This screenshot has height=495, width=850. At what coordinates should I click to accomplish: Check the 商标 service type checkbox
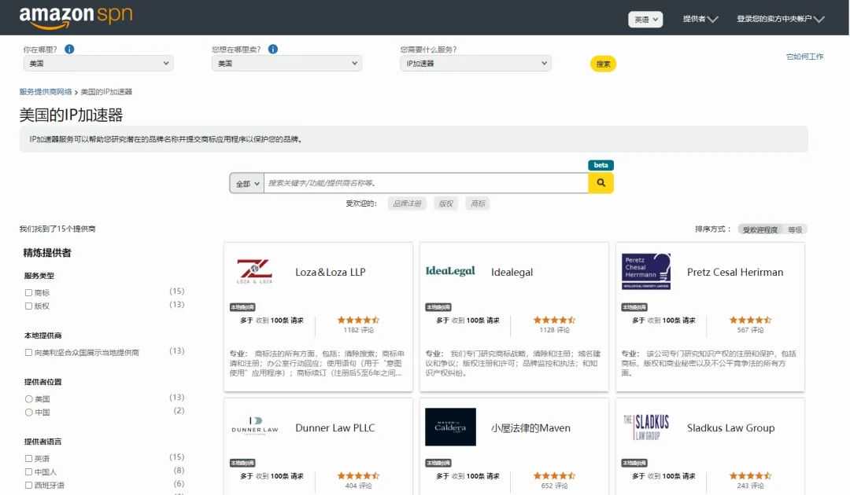[29, 292]
